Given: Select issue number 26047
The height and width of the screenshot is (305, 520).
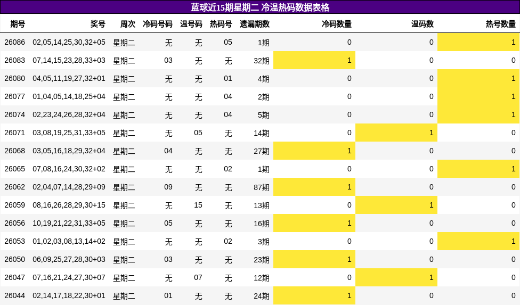Looking at the screenshot, I should pyautogui.click(x=14, y=277).
